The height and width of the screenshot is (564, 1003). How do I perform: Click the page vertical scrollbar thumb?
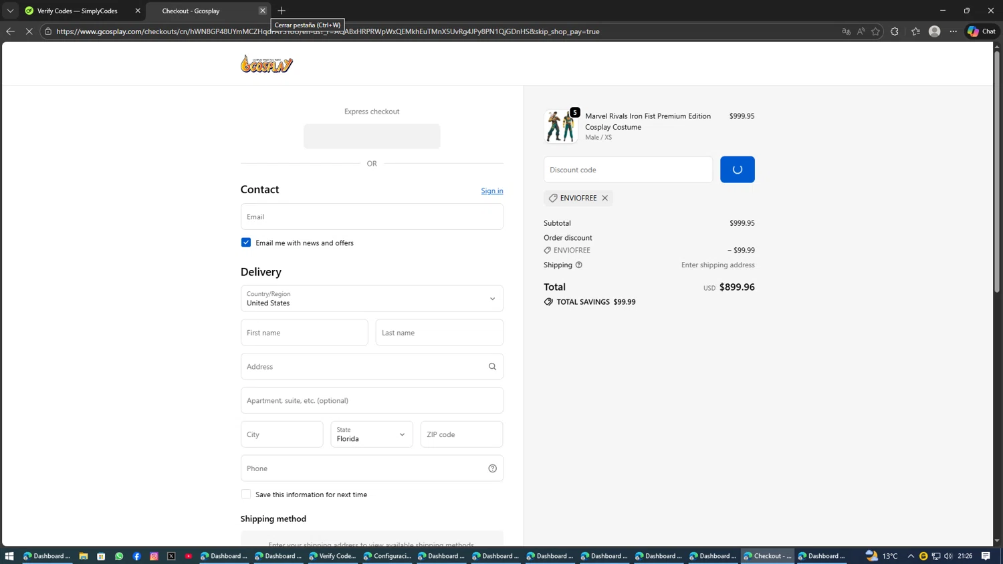click(997, 172)
